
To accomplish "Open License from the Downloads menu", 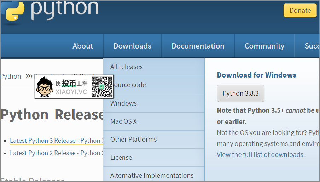I will 121,158.
